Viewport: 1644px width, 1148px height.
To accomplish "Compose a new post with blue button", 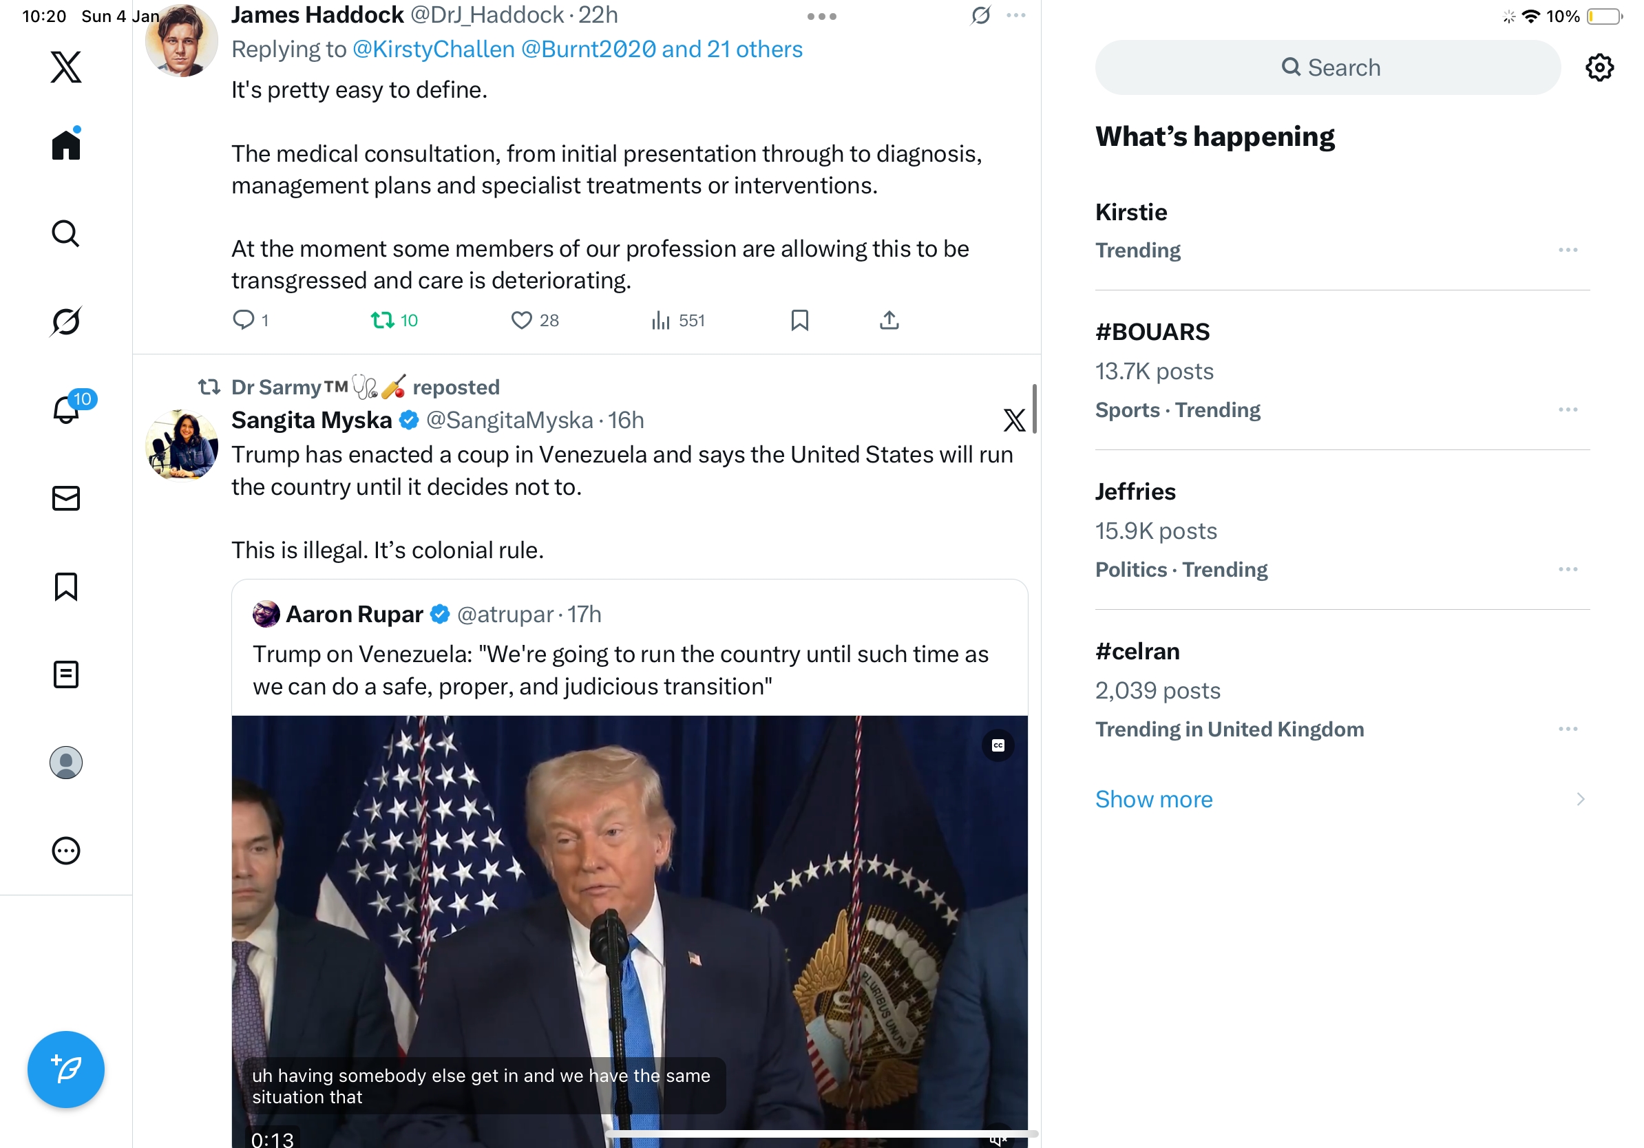I will click(x=66, y=1070).
